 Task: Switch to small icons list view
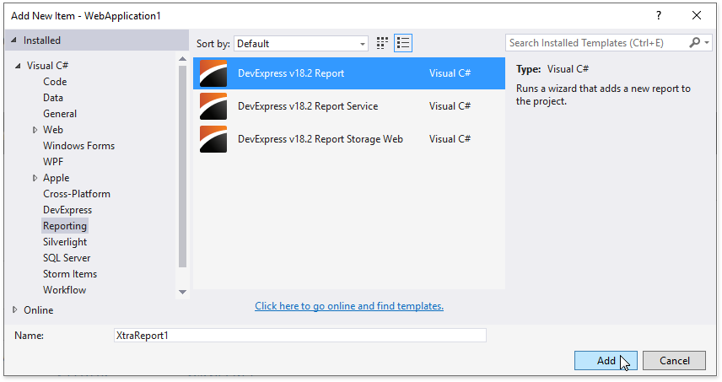402,43
